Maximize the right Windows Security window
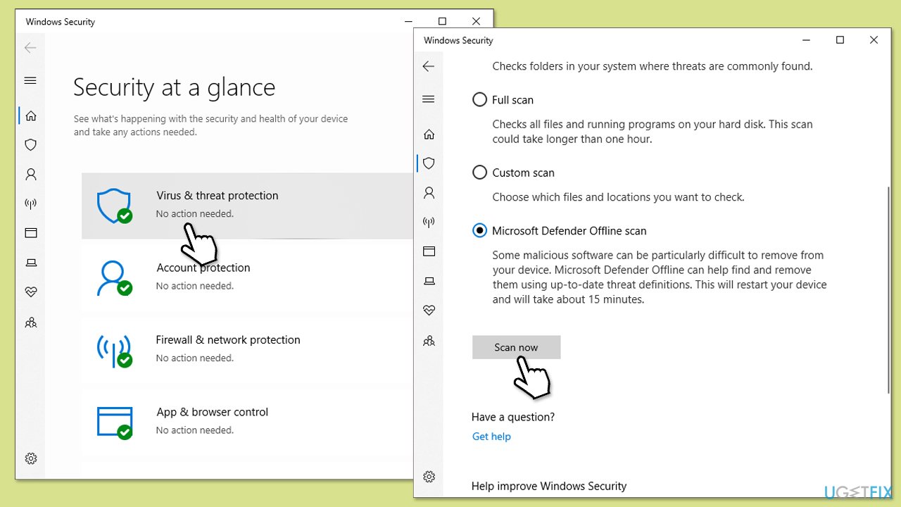 coord(840,40)
